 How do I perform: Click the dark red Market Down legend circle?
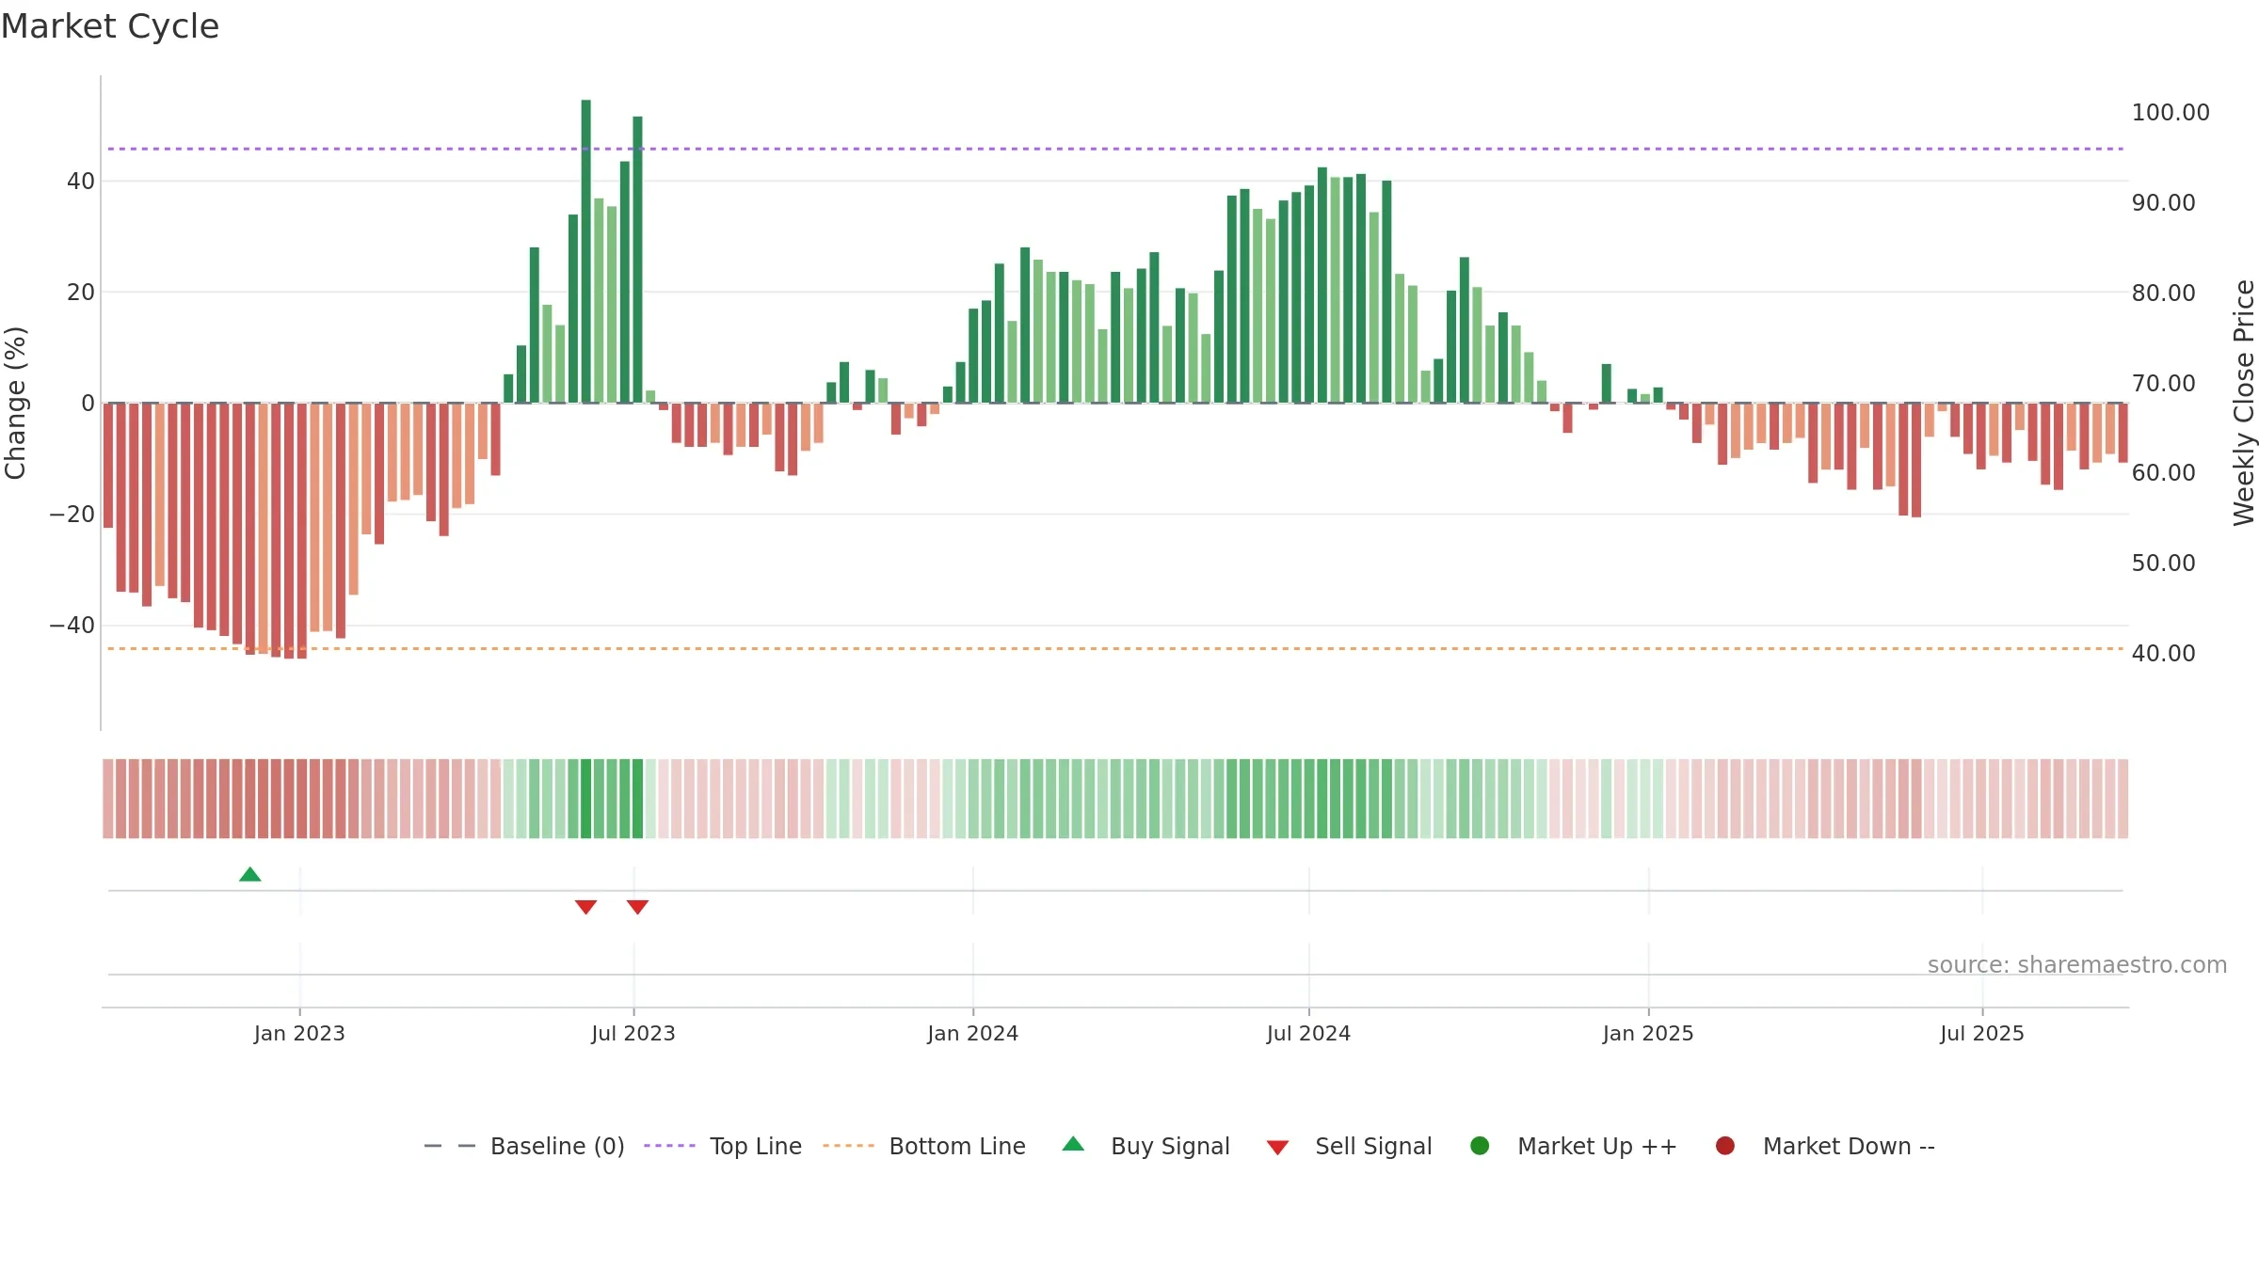coord(1725,1146)
